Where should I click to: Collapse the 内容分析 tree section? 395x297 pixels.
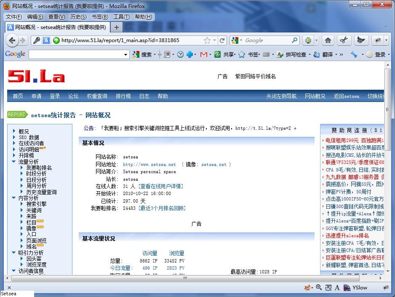pyautogui.click(x=13, y=198)
